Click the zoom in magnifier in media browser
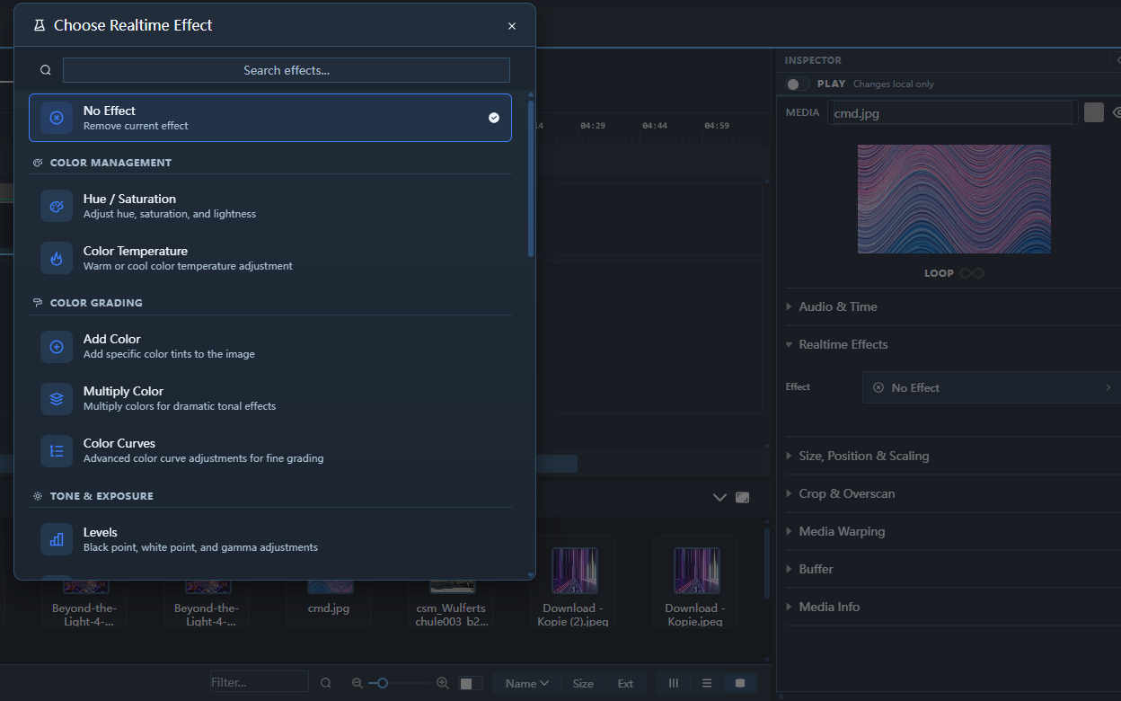Viewport: 1121px width, 701px height. pyautogui.click(x=442, y=683)
